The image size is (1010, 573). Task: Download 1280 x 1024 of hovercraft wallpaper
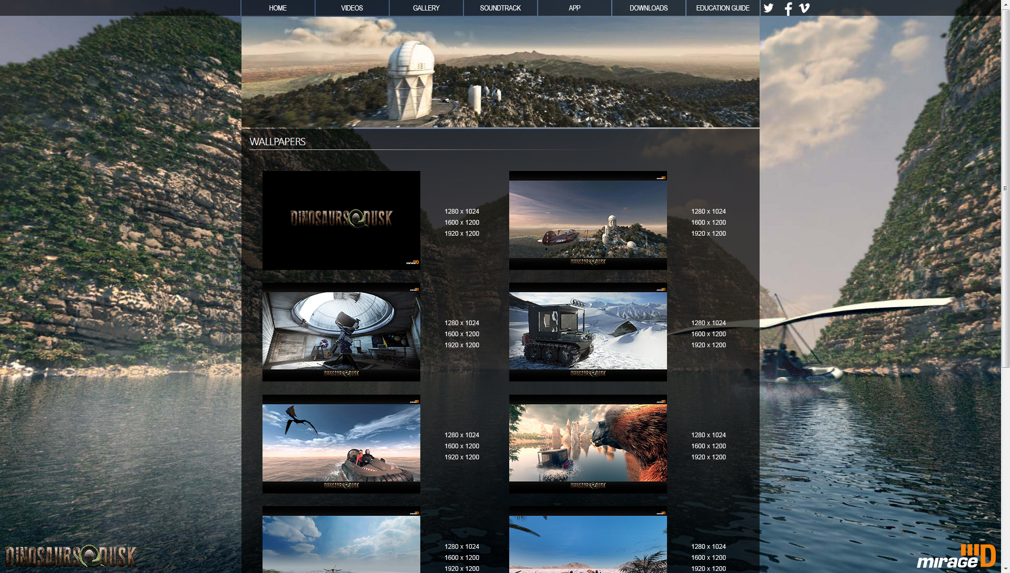[462, 435]
